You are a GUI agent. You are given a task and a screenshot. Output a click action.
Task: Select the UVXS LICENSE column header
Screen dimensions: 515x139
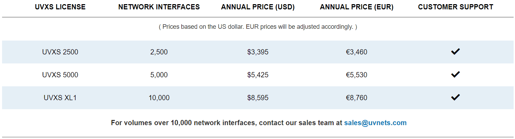[x=60, y=7]
